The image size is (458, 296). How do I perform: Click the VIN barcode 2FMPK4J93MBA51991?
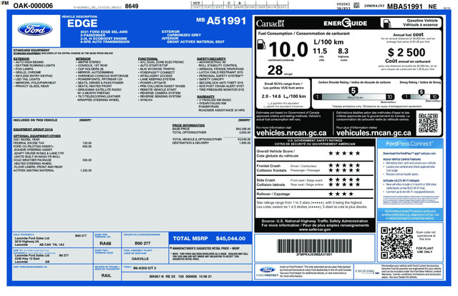pyautogui.click(x=314, y=246)
